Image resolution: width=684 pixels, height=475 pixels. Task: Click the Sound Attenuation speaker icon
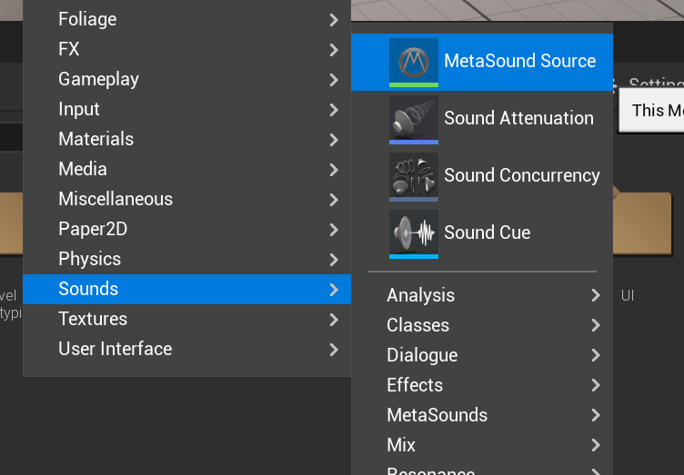click(x=413, y=118)
